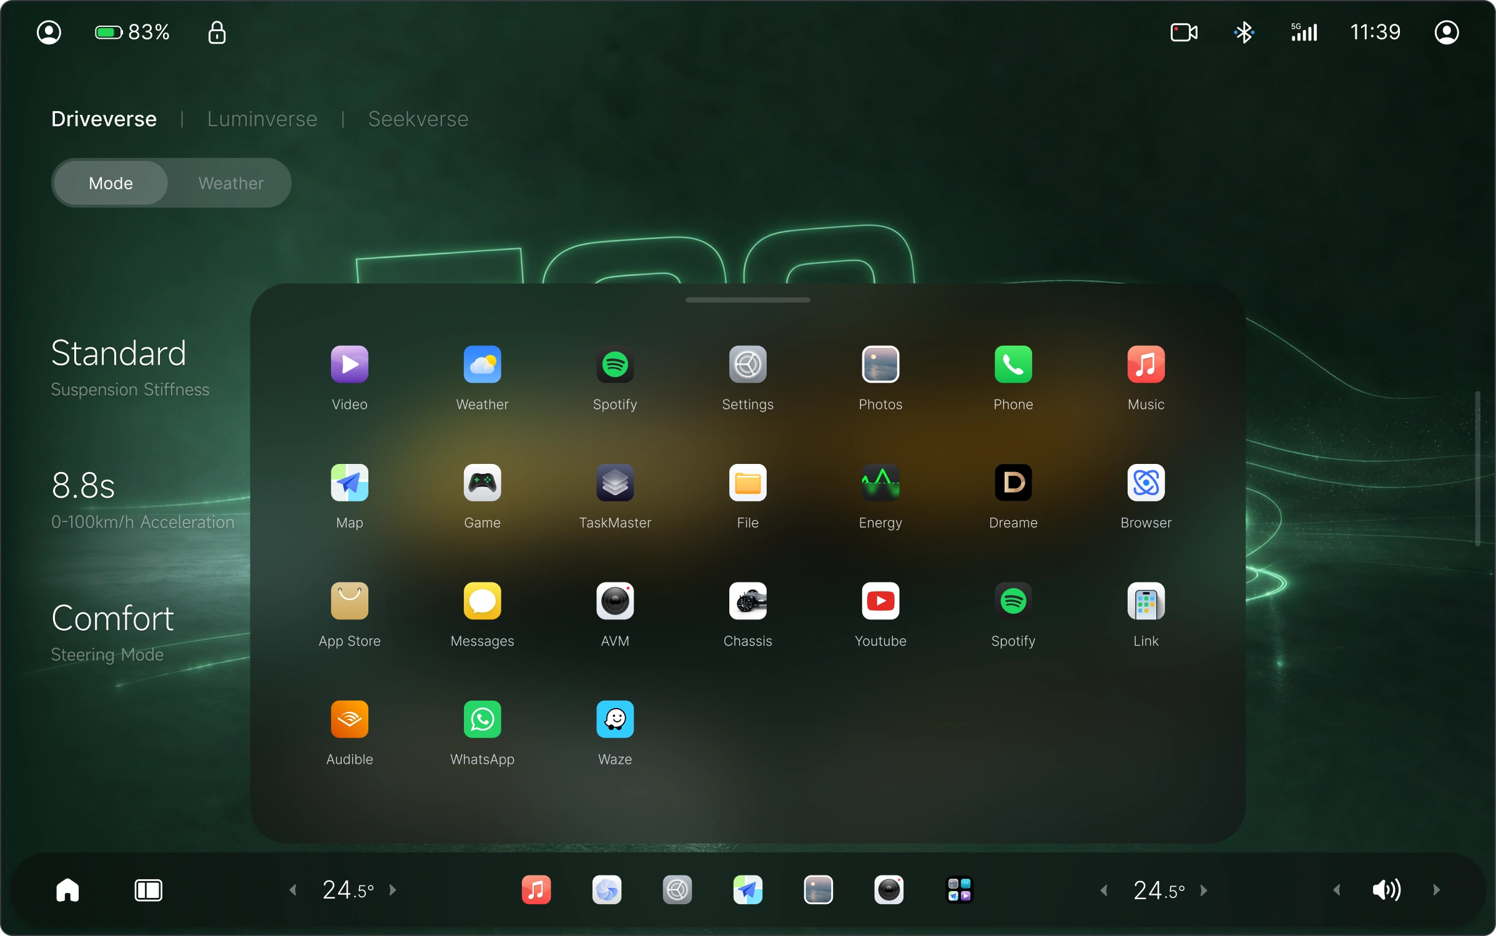Viewport: 1496px width, 936px height.
Task: Launch the Audible app
Action: tap(350, 719)
